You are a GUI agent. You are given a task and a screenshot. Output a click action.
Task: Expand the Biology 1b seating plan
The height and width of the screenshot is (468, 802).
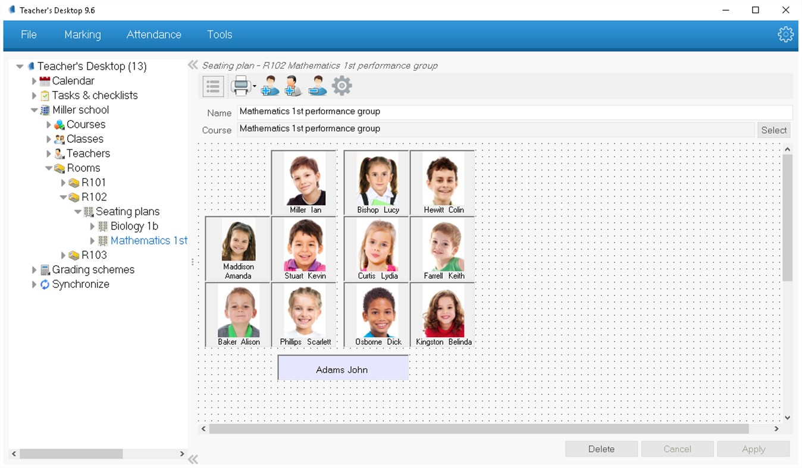click(93, 226)
